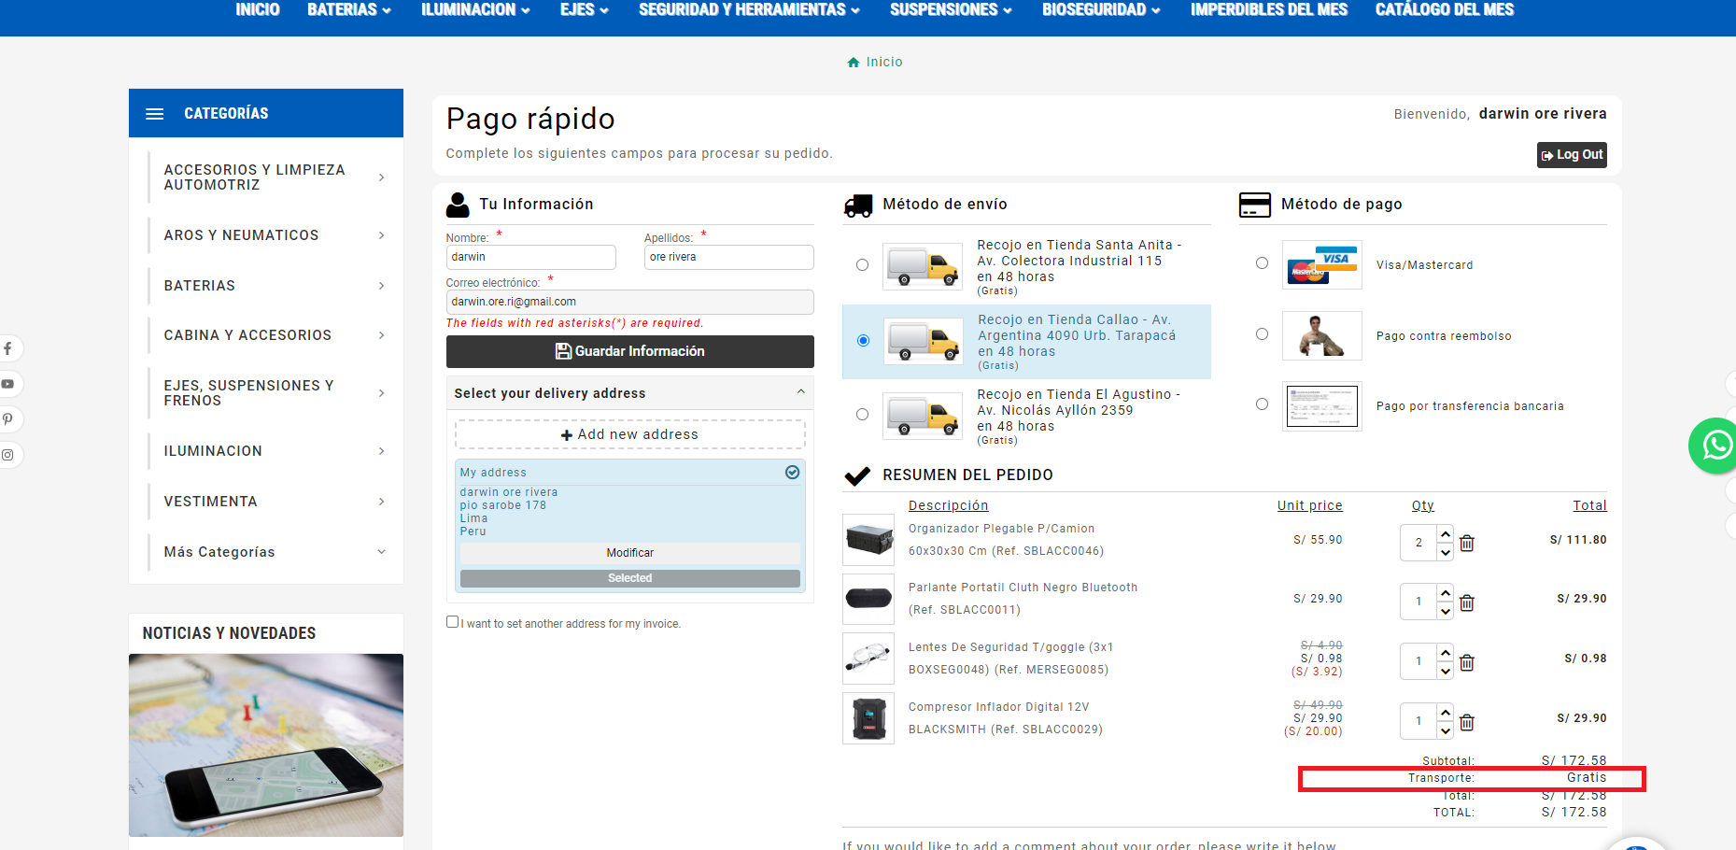
Task: Open CATÁLOGO DEL MES menu item
Action: click(1445, 10)
